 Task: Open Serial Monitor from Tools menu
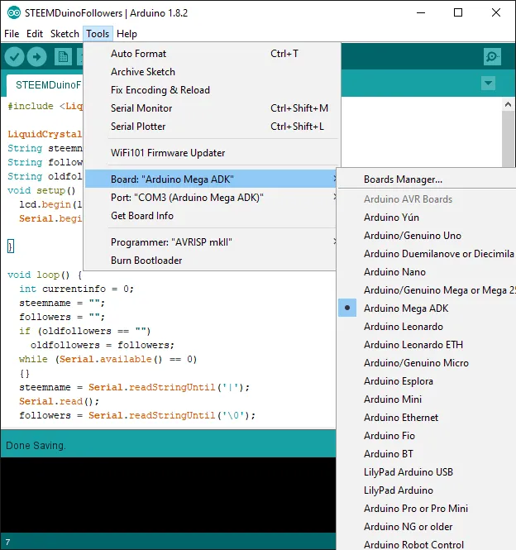tap(212, 108)
